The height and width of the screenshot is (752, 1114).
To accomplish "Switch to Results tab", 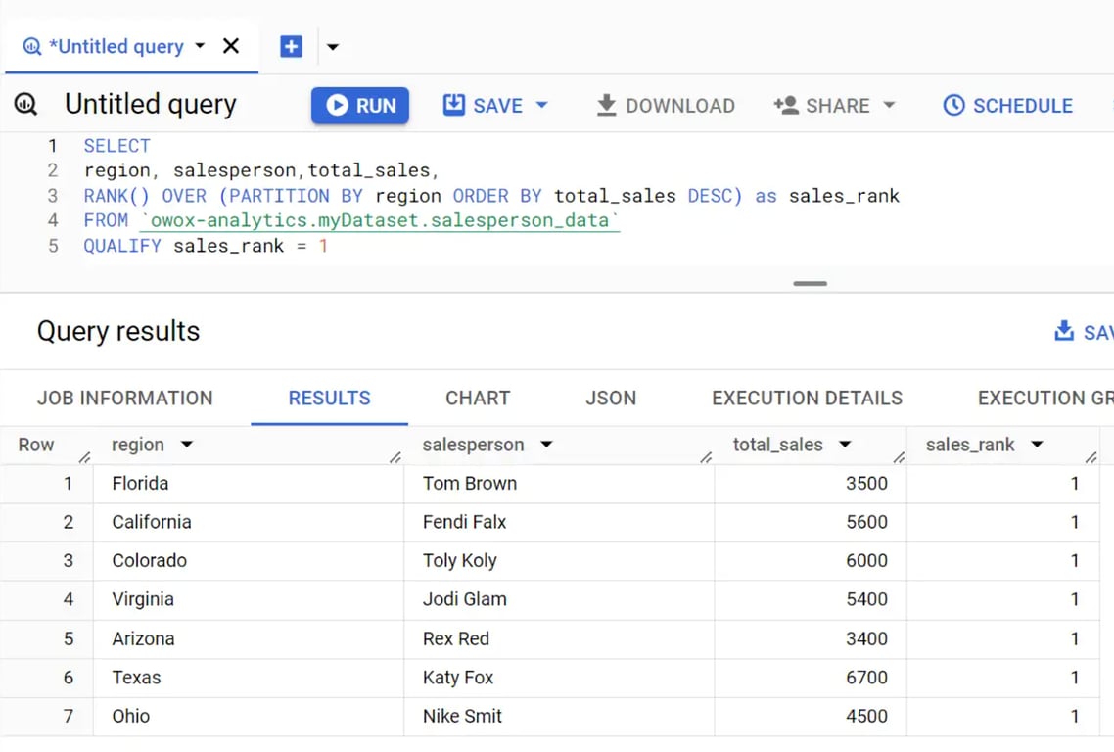I will pyautogui.click(x=330, y=399).
